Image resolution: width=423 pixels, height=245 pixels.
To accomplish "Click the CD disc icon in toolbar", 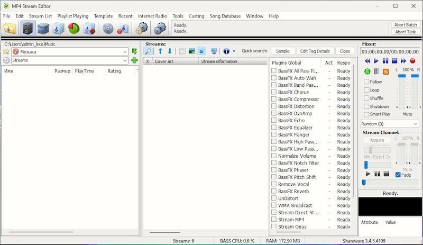I will click(x=108, y=29).
